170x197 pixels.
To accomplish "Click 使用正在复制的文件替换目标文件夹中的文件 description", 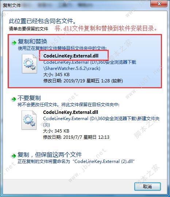I will (x=62, y=48).
